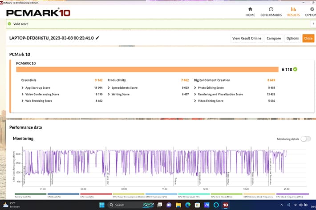Close the result with orange Close button
Image resolution: width=316 pixels, height=210 pixels.
308,38
